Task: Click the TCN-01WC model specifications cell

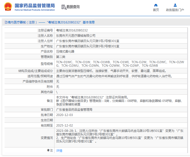Action: point(120,64)
